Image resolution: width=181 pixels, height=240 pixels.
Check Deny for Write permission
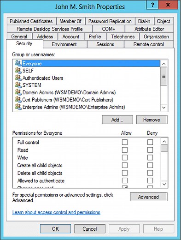click(150, 157)
